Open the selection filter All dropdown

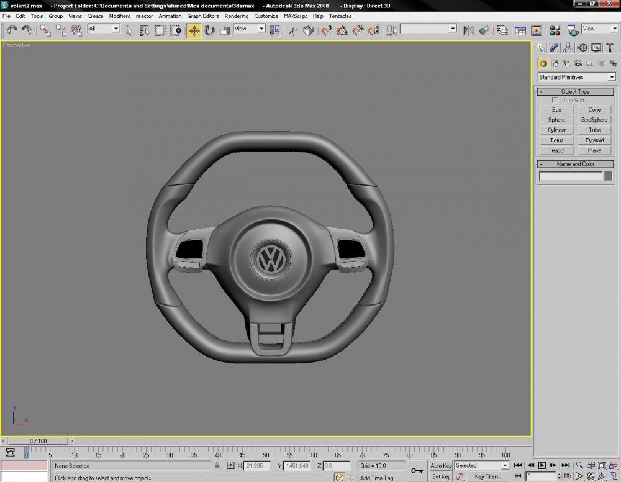(x=104, y=29)
